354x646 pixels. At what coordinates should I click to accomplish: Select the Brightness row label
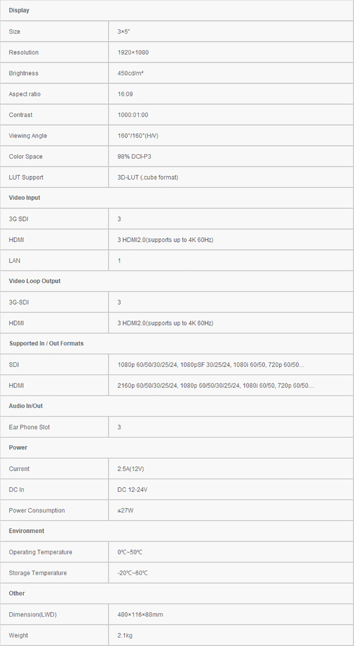click(23, 73)
